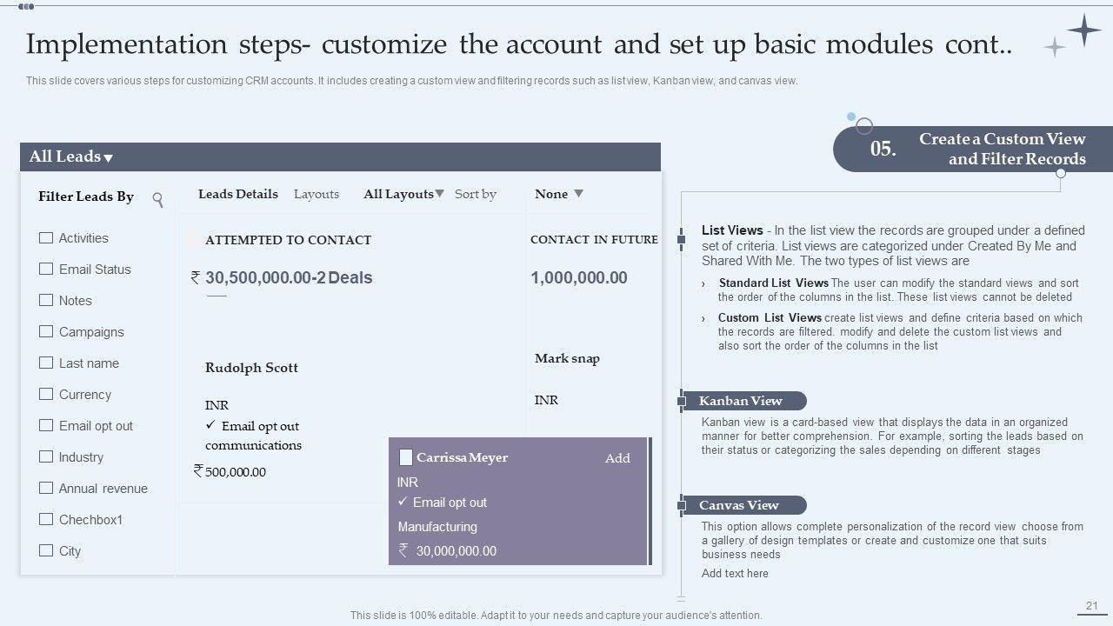Click the large star icon top right

pyautogui.click(x=1084, y=30)
